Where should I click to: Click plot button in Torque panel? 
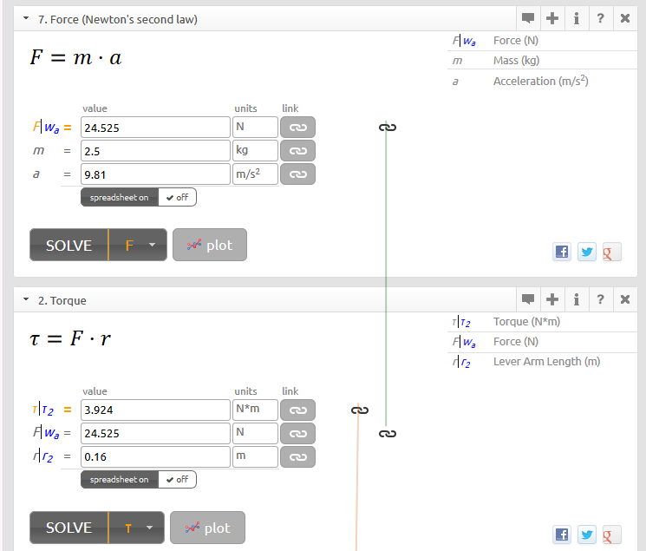click(207, 528)
